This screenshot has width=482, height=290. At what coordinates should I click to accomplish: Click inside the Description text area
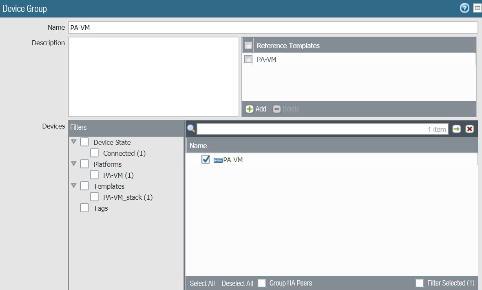coord(154,76)
